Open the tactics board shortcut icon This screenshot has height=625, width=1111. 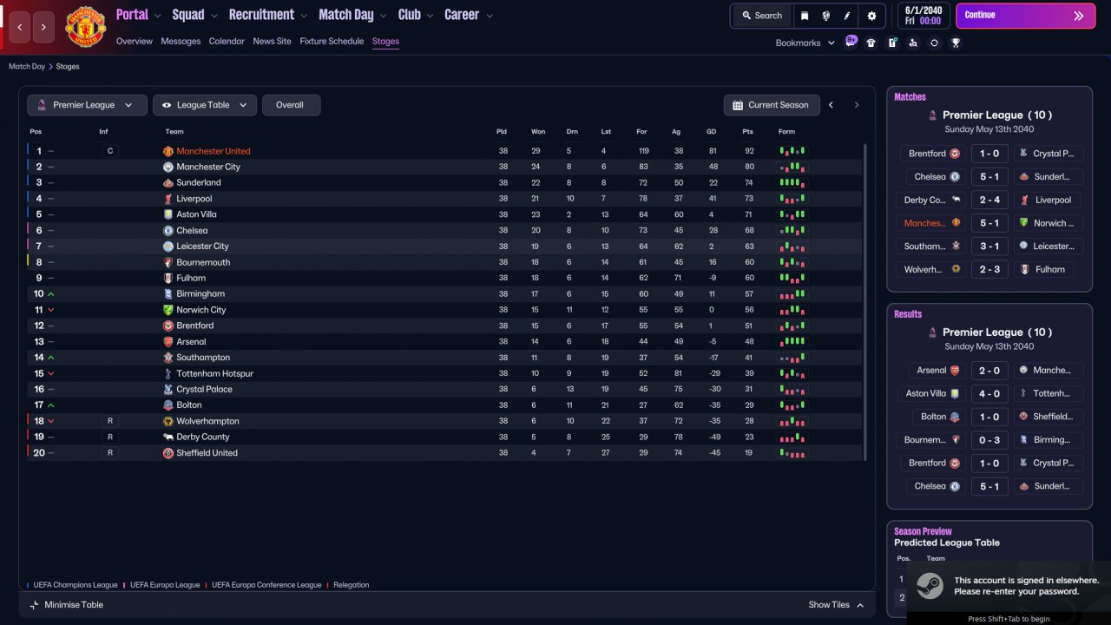[892, 43]
